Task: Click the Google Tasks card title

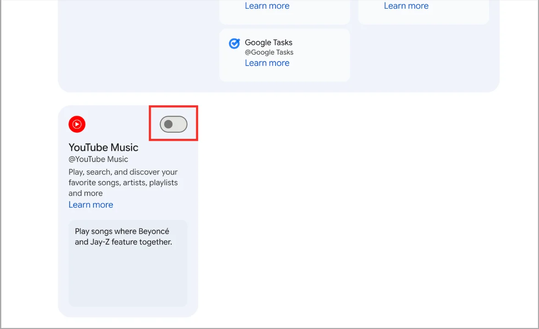Action: (x=269, y=42)
